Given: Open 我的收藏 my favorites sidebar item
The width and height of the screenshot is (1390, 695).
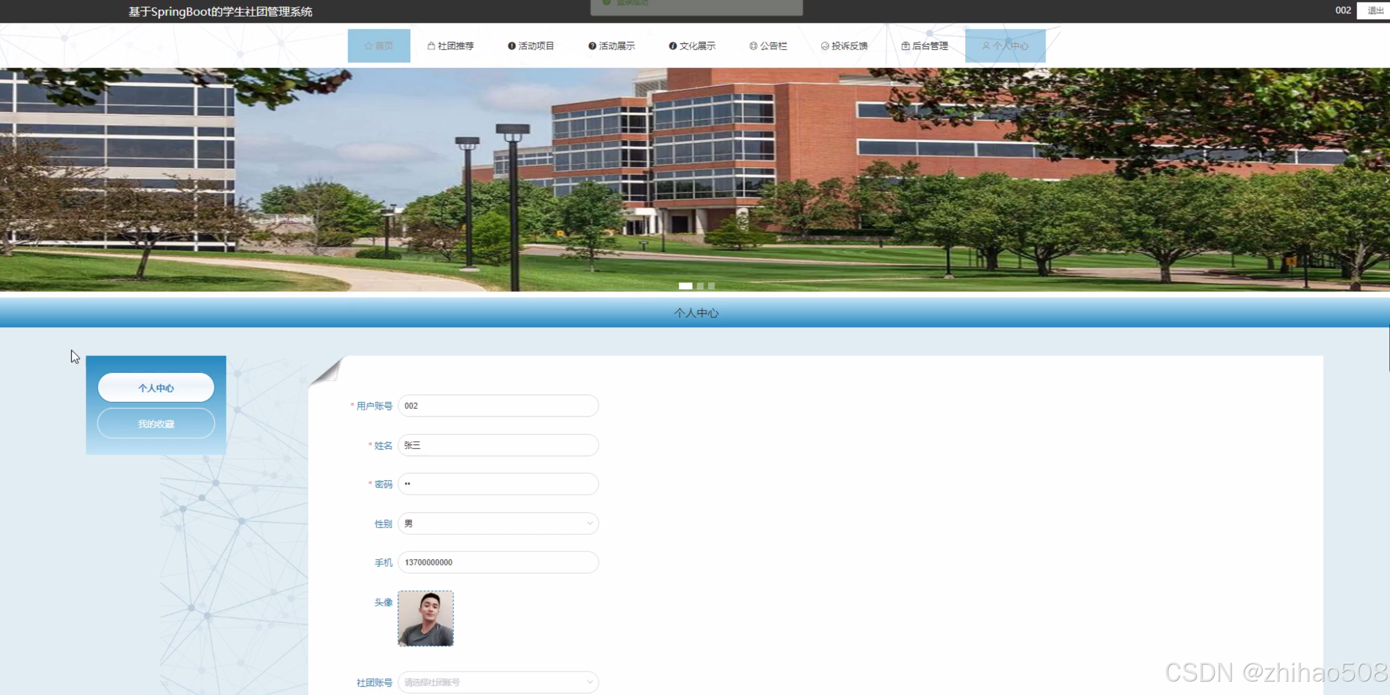Looking at the screenshot, I should tap(156, 423).
